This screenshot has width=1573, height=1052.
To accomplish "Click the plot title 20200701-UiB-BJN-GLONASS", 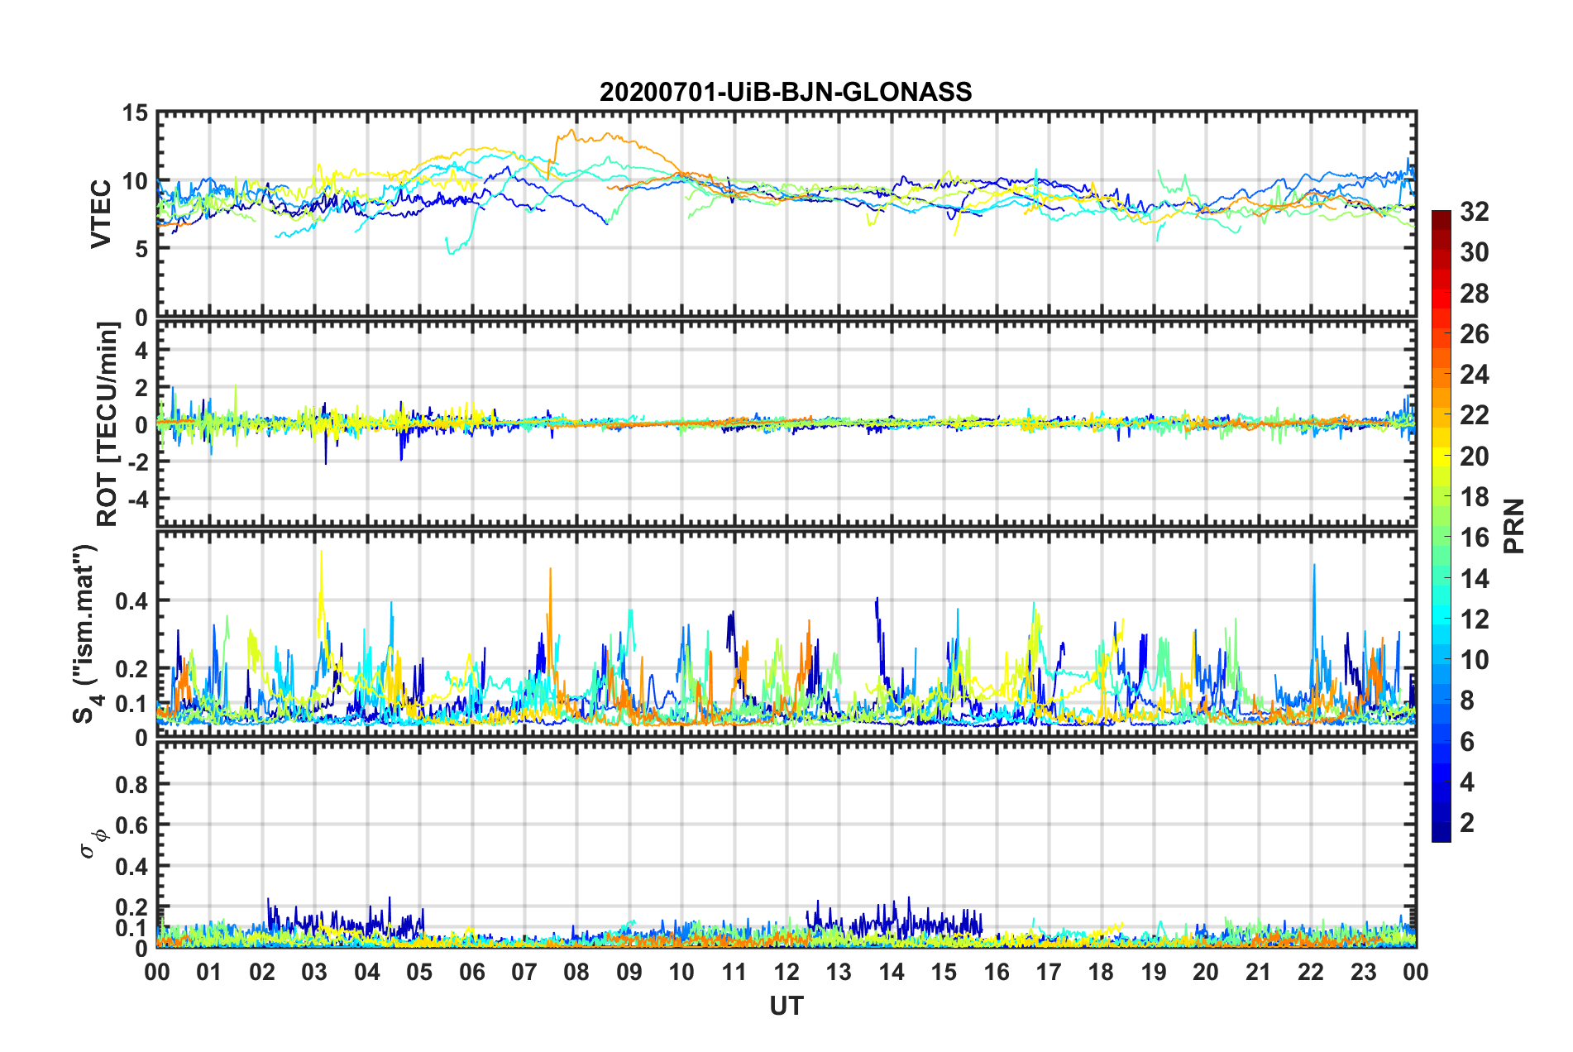I will (x=786, y=92).
